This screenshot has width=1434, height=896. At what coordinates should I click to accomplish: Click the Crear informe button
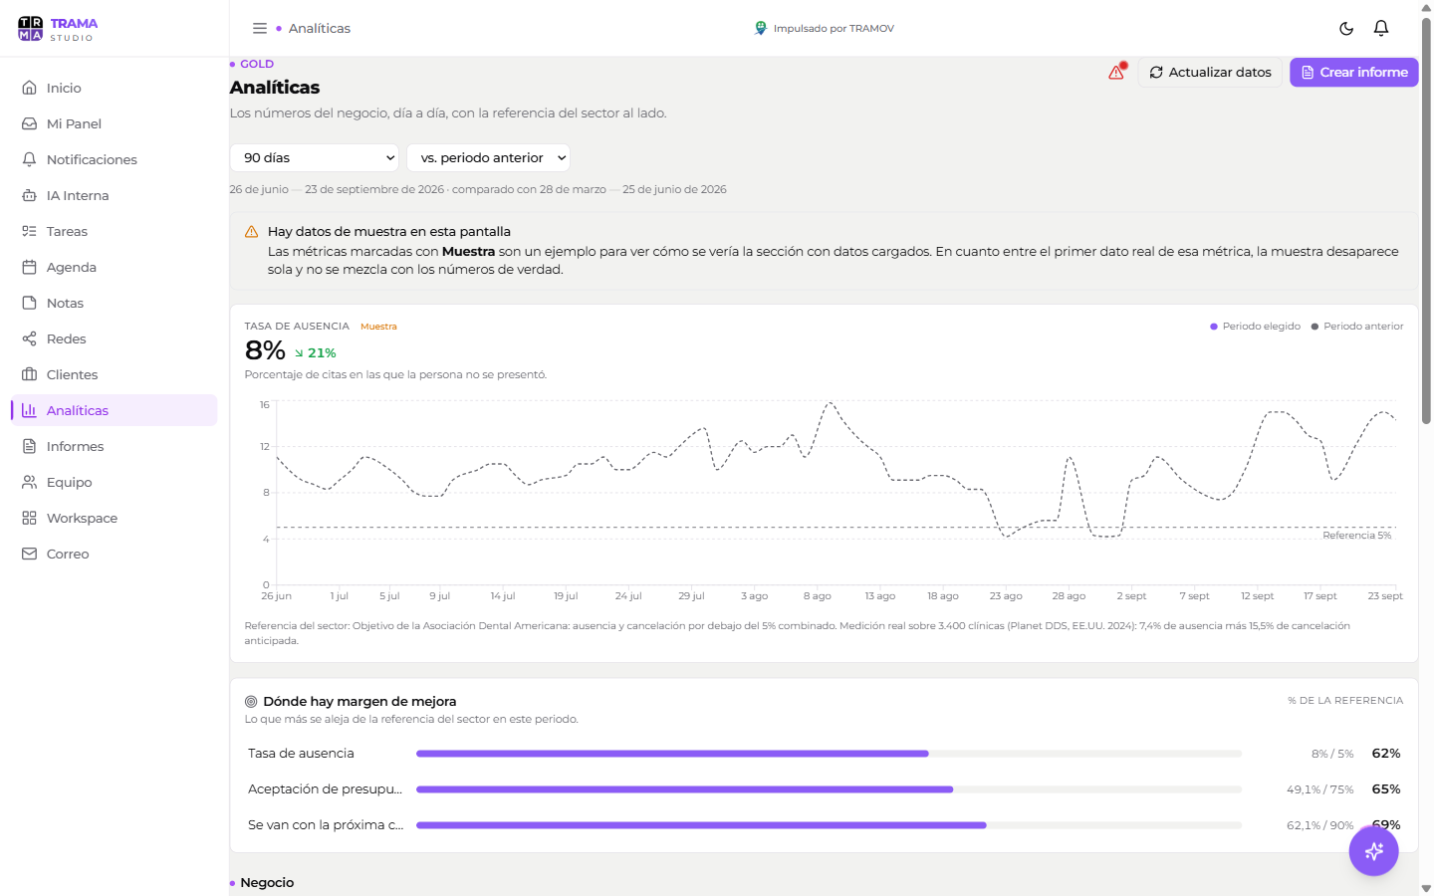point(1354,73)
